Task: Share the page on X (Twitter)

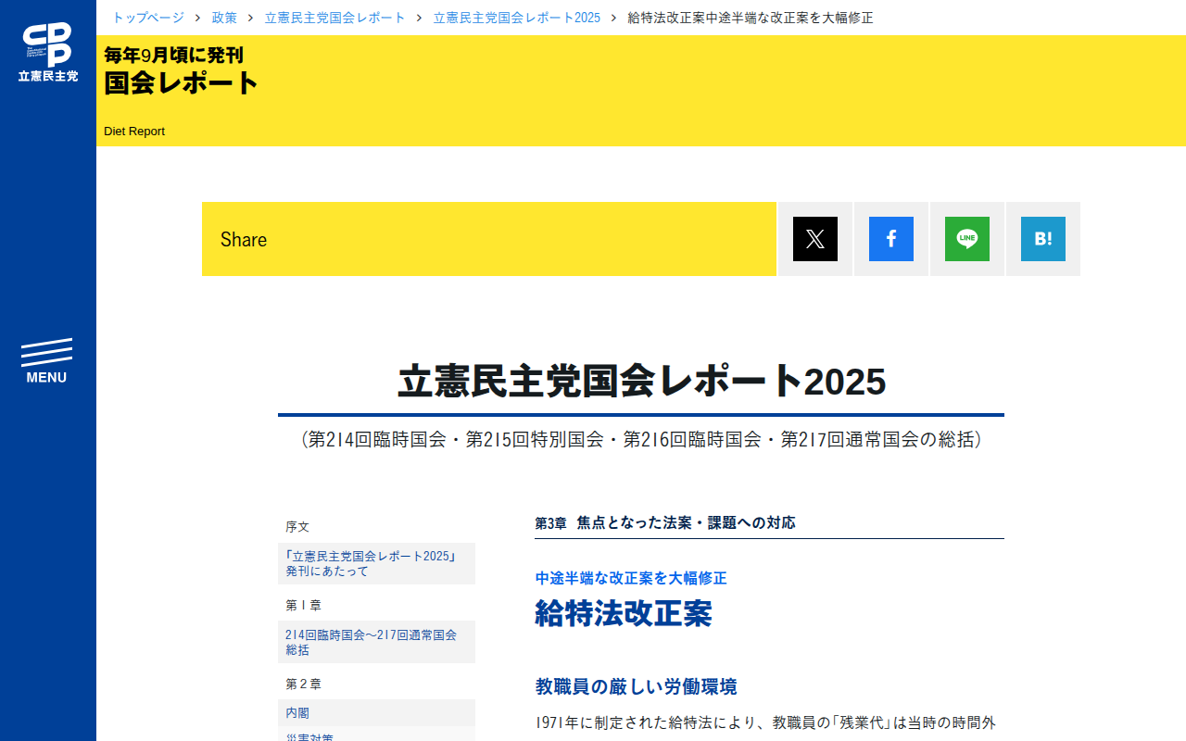Action: click(x=815, y=239)
